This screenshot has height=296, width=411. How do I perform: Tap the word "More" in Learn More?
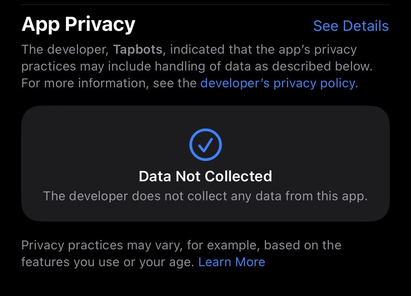[x=250, y=262]
